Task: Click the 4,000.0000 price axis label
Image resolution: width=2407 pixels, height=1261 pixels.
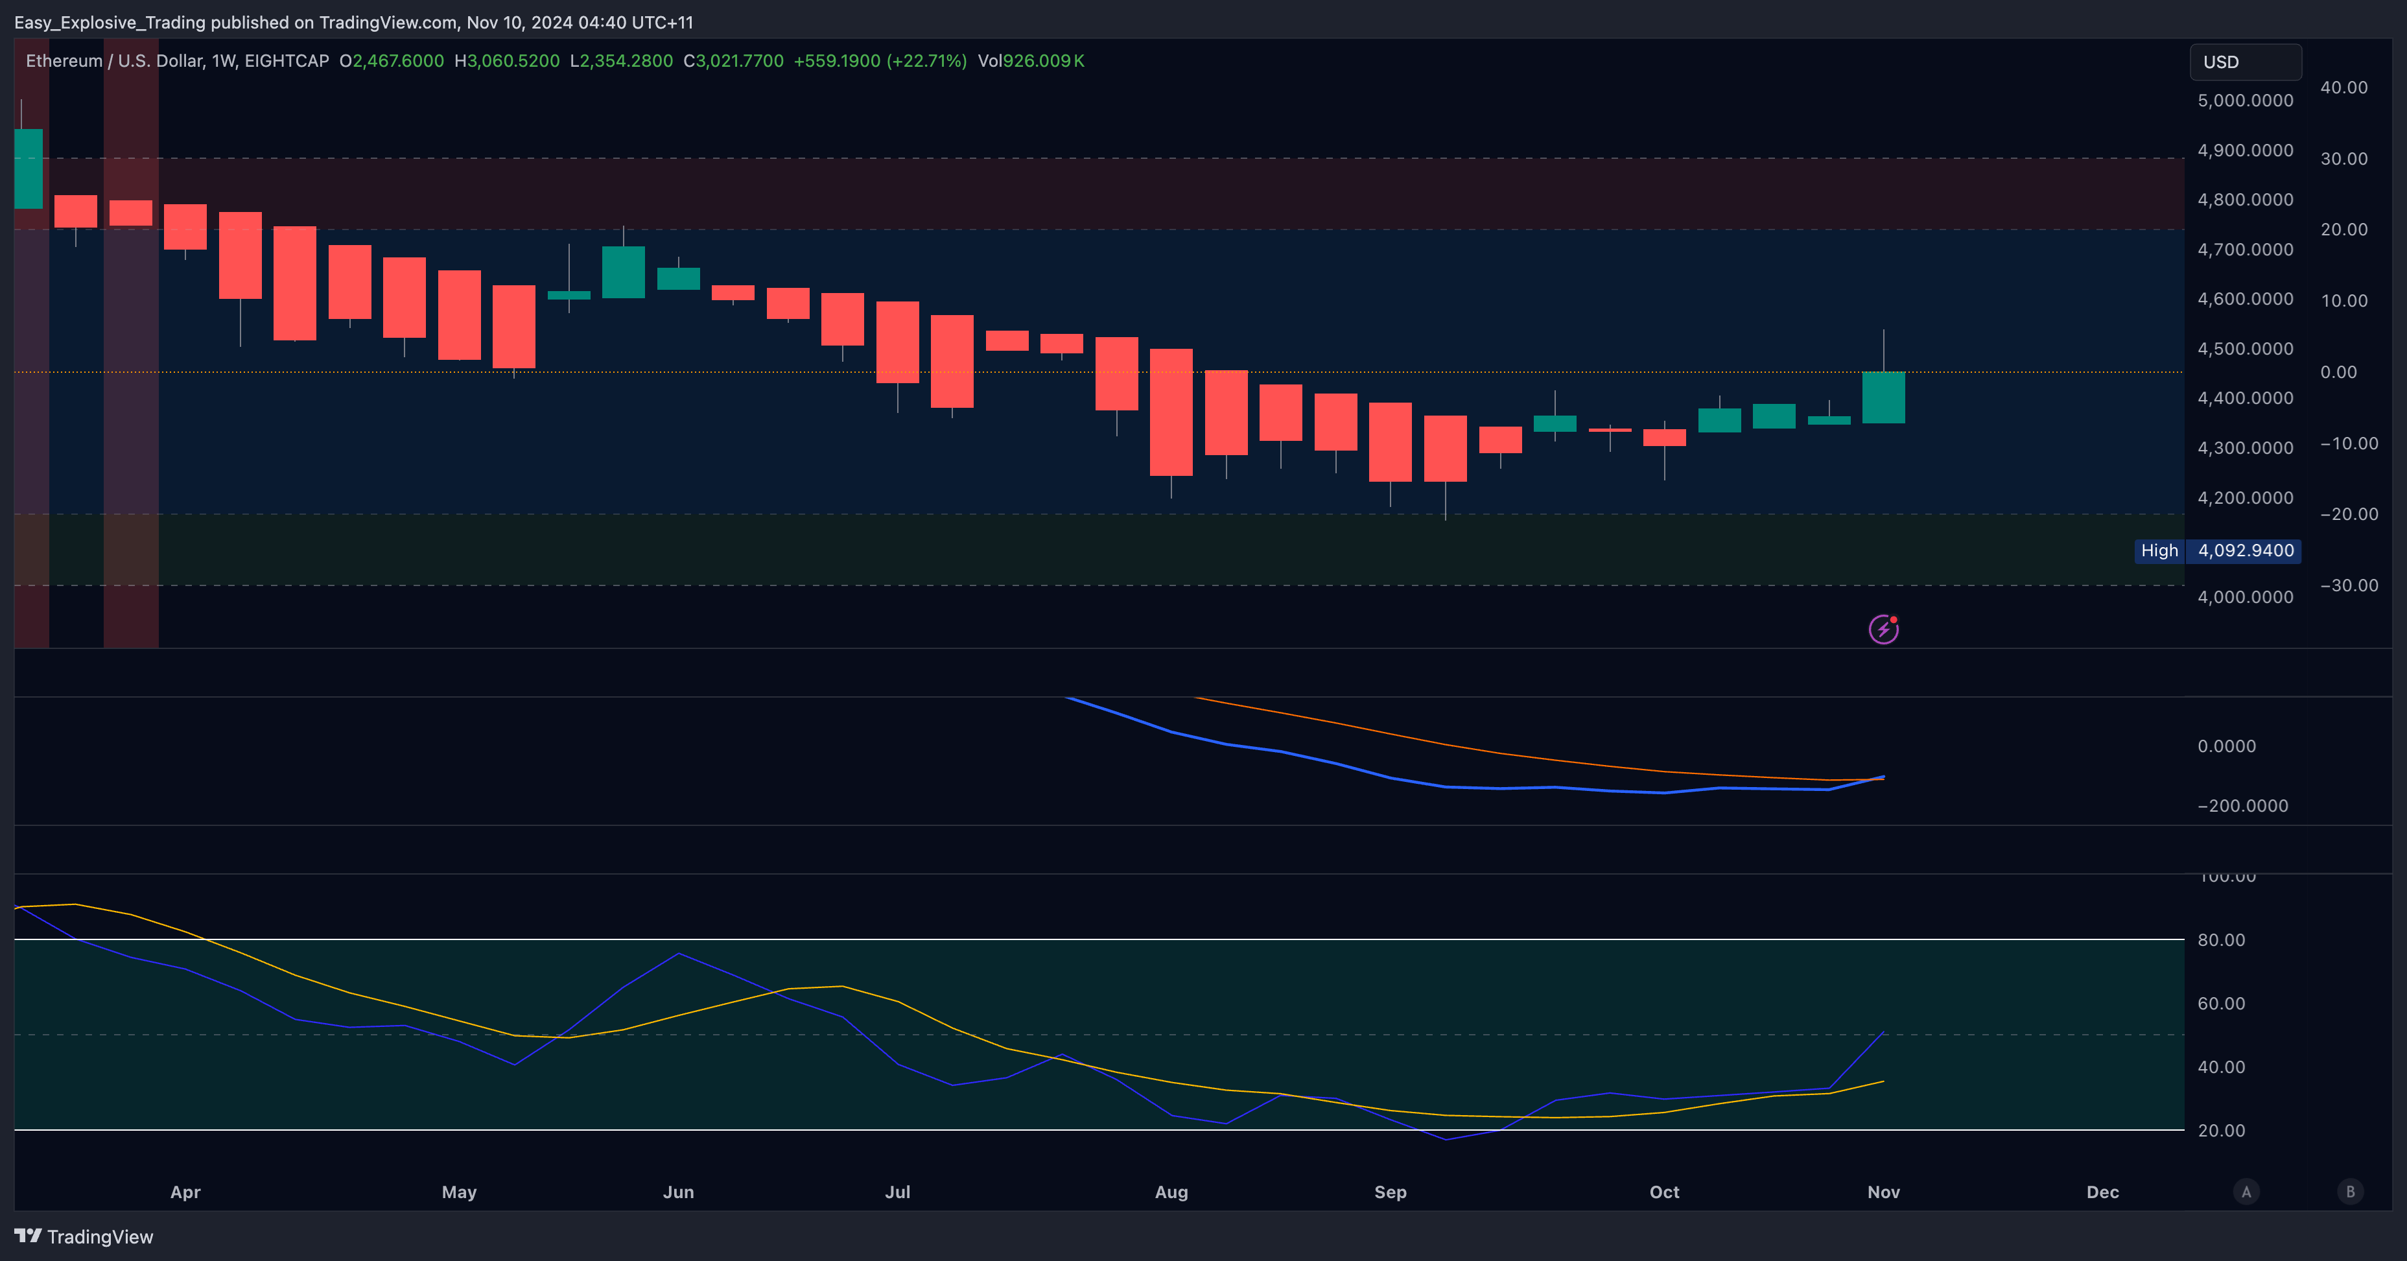Action: coord(2246,596)
